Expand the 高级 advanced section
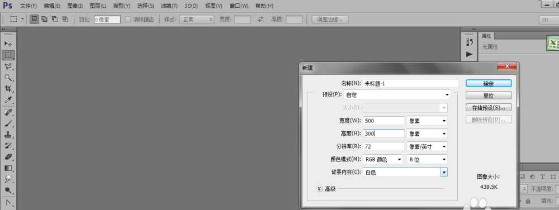The image size is (559, 210). [319, 189]
